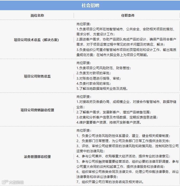Viewport: 180px width, 186px height.
Task: Select the 任职条件 column header
Action: (x=128, y=16)
